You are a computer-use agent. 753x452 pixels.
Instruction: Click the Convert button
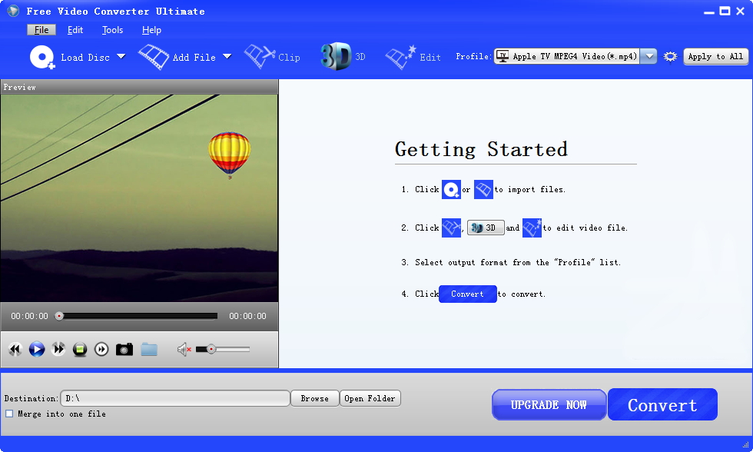tap(662, 404)
